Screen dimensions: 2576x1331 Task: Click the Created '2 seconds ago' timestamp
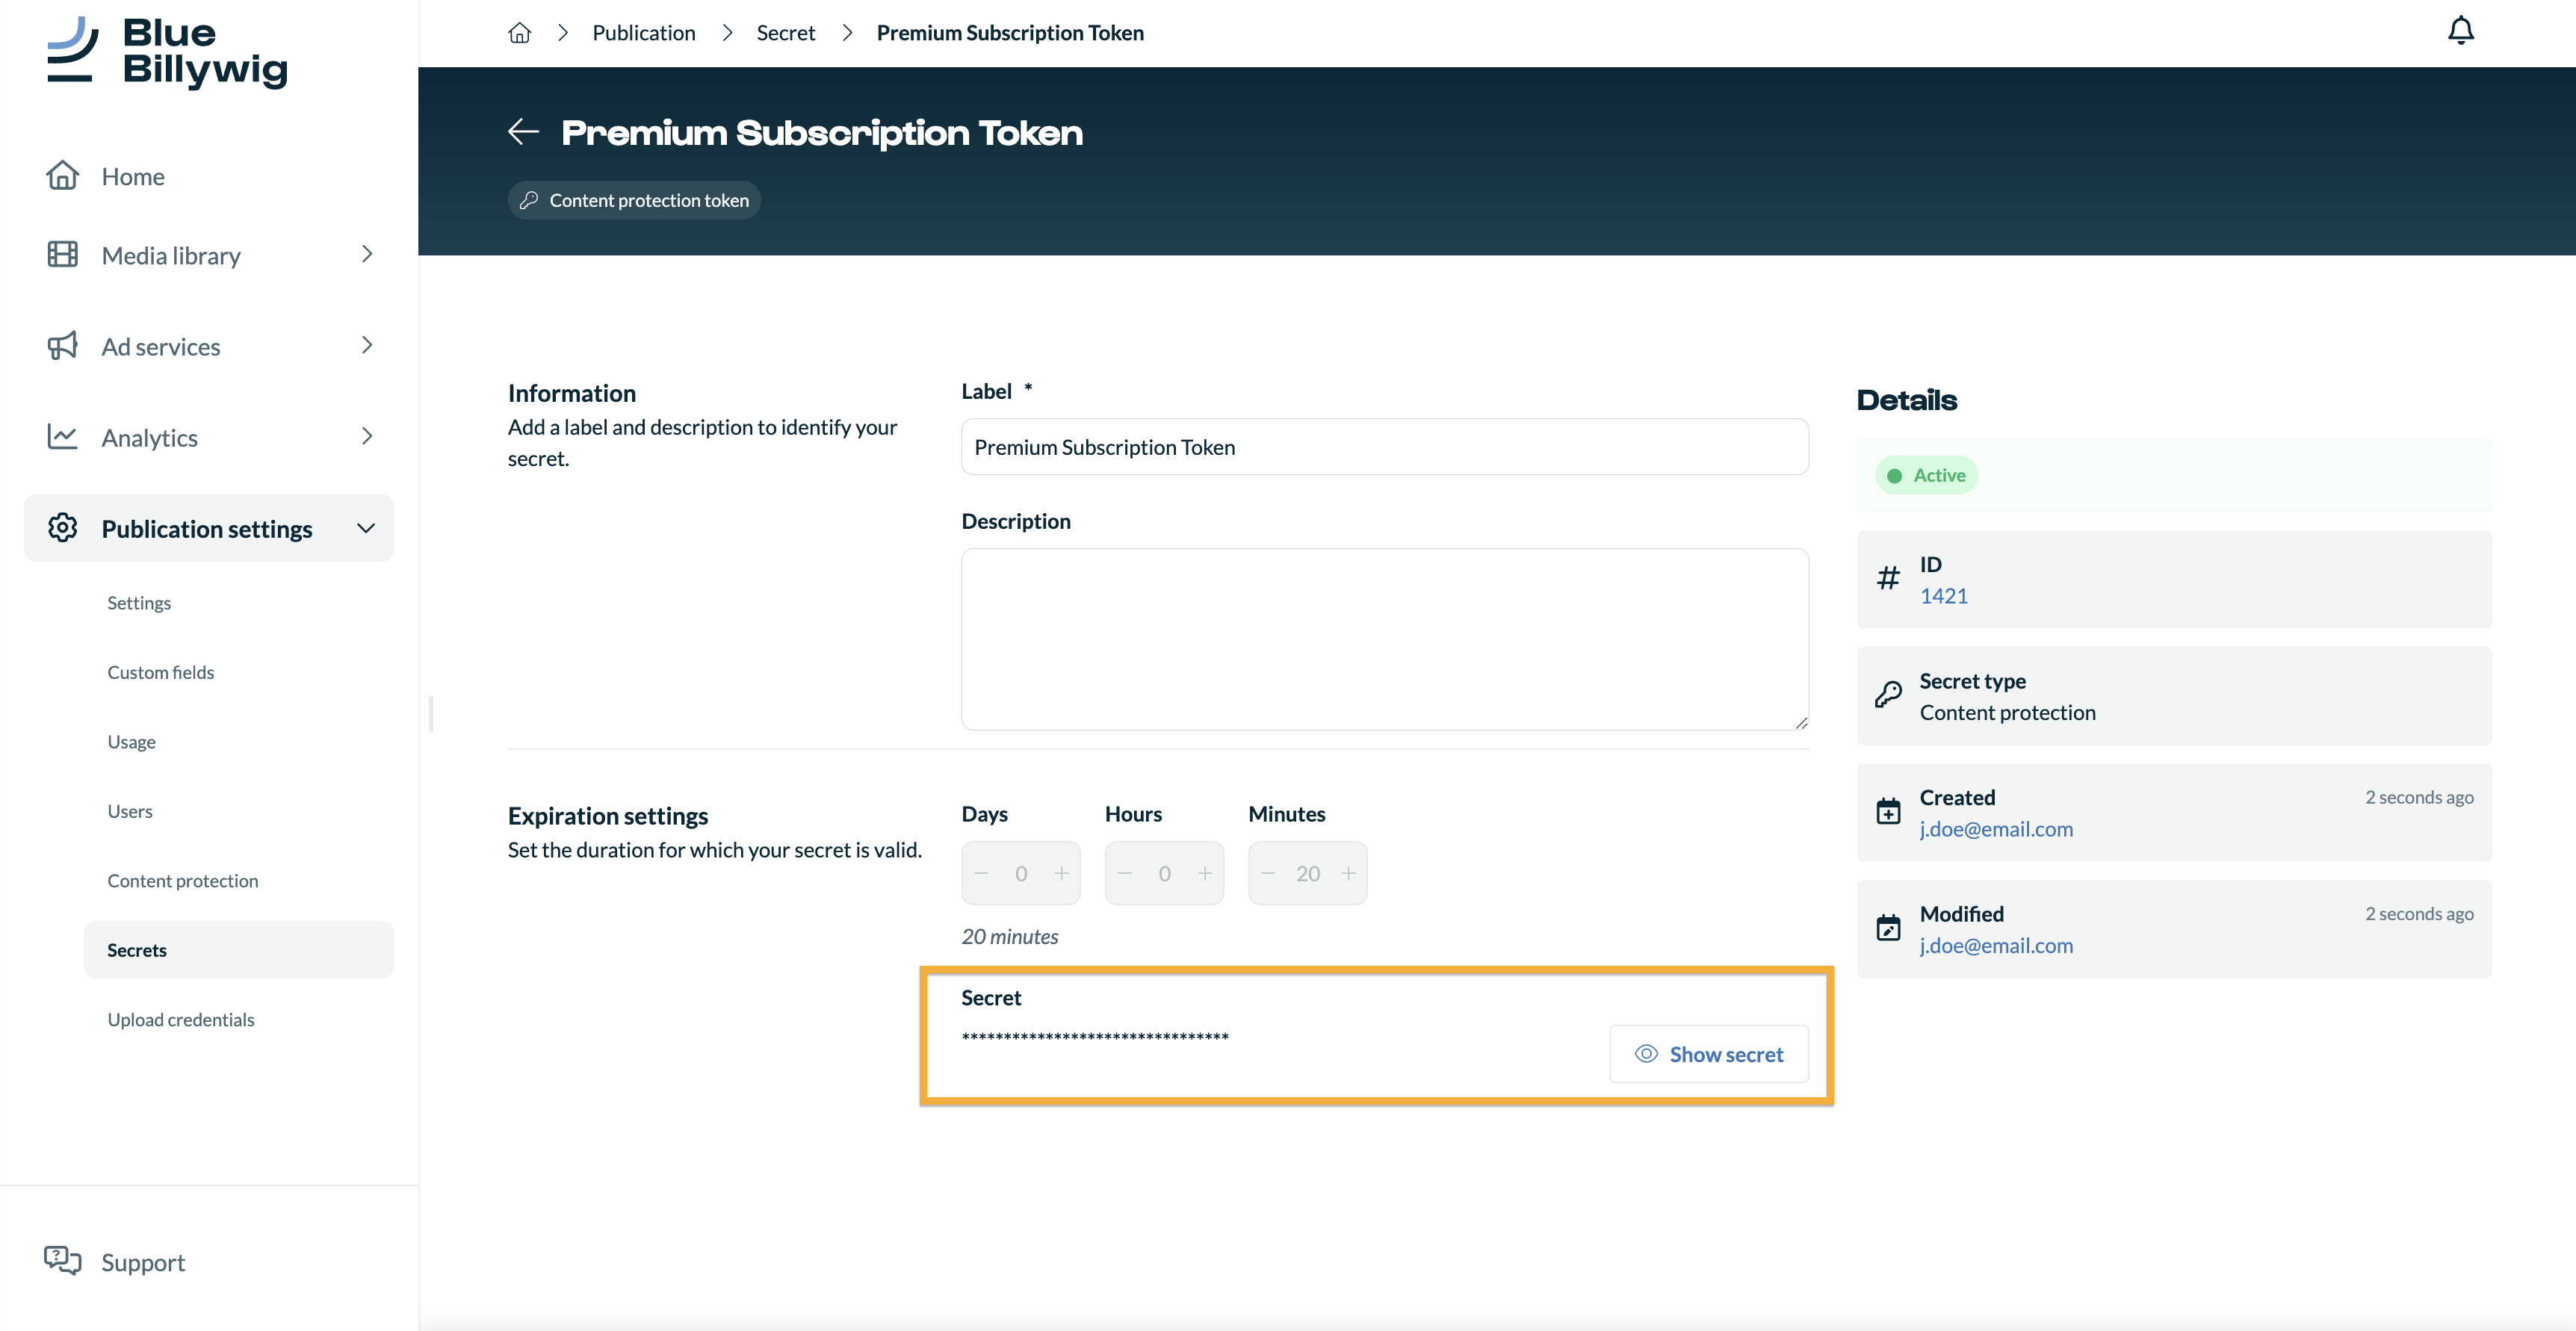[2419, 797]
